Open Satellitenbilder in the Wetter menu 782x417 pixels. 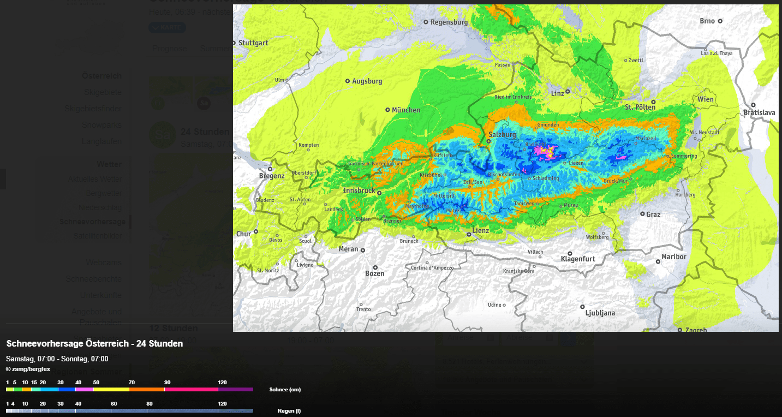click(x=98, y=236)
